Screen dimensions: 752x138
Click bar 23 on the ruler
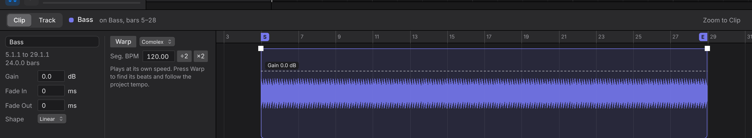point(601,37)
